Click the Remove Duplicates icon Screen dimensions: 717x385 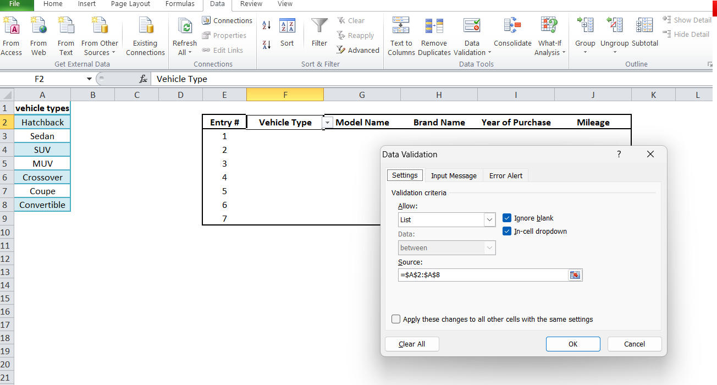434,26
